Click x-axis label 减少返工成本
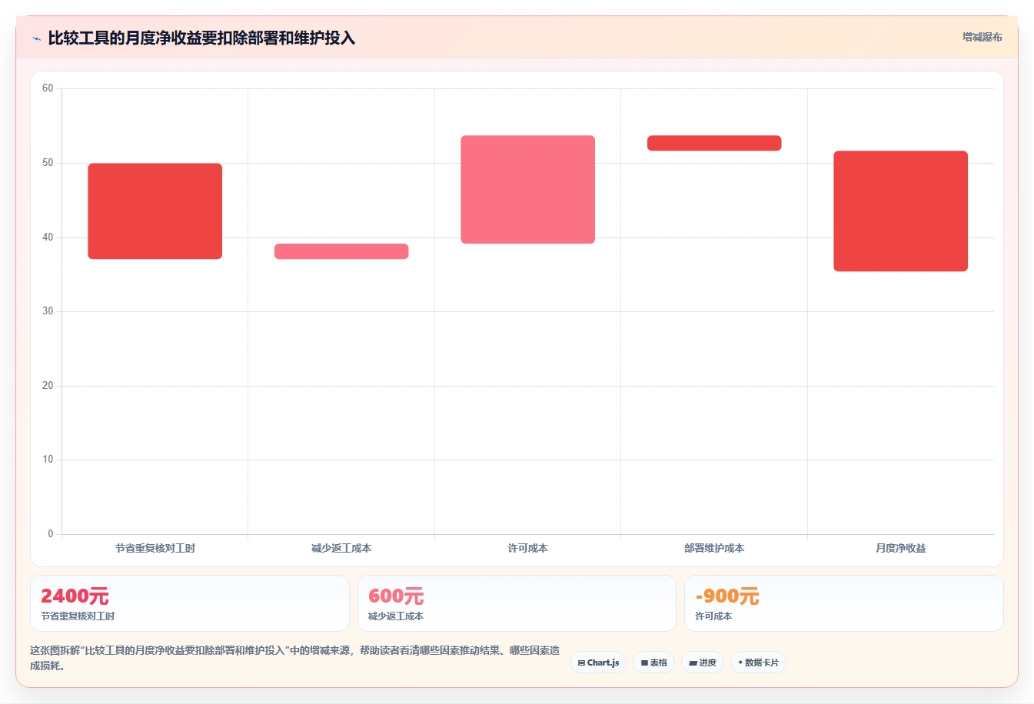Image resolution: width=1034 pixels, height=704 pixels. pyautogui.click(x=341, y=548)
